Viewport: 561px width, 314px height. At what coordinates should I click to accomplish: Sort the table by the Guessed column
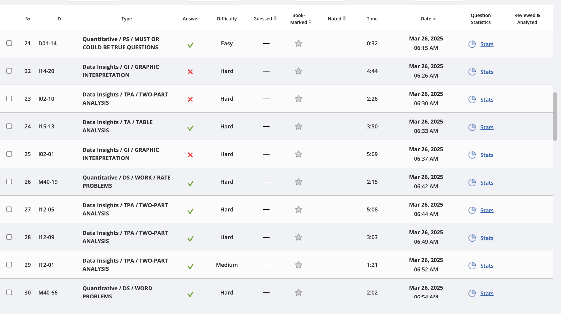coord(264,19)
